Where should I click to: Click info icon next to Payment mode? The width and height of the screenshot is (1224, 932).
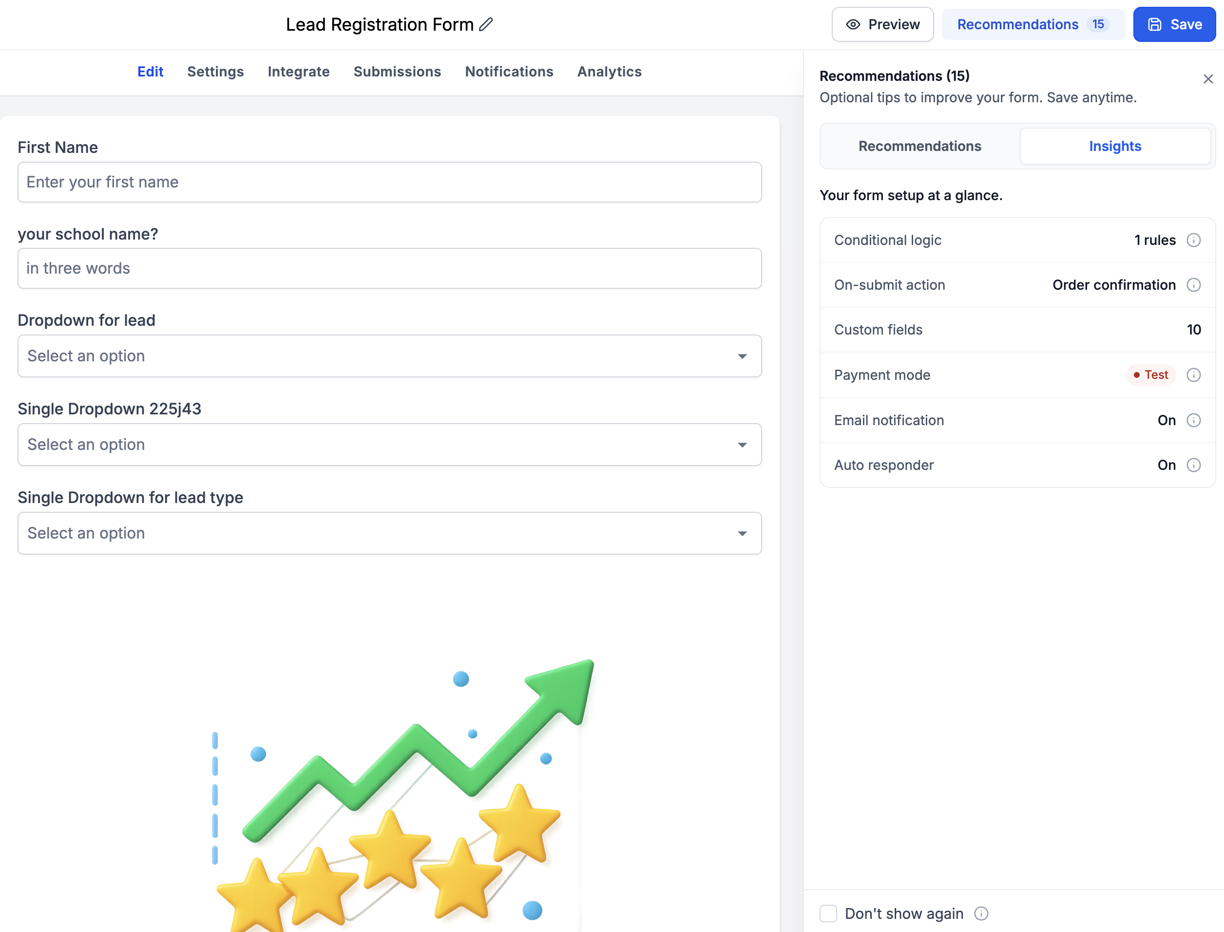tap(1193, 375)
